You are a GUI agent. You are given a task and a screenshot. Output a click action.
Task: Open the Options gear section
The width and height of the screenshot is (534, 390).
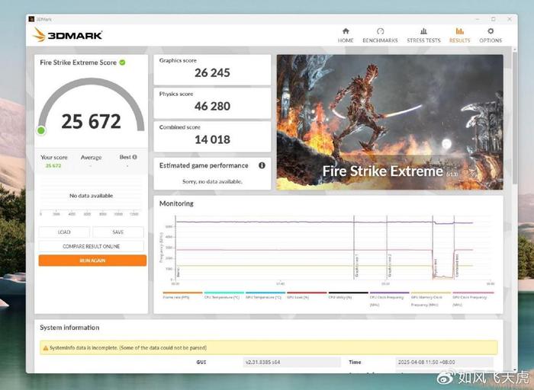[x=491, y=36]
